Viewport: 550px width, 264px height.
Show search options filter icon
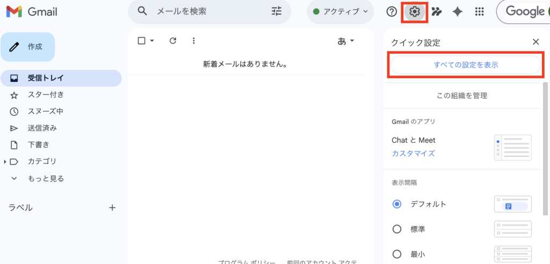277,11
